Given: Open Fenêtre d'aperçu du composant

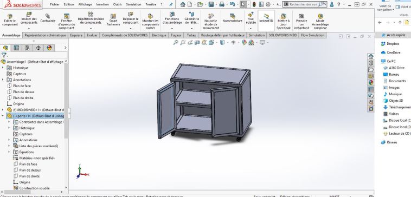Looking at the screenshot, I should pos(67,22).
